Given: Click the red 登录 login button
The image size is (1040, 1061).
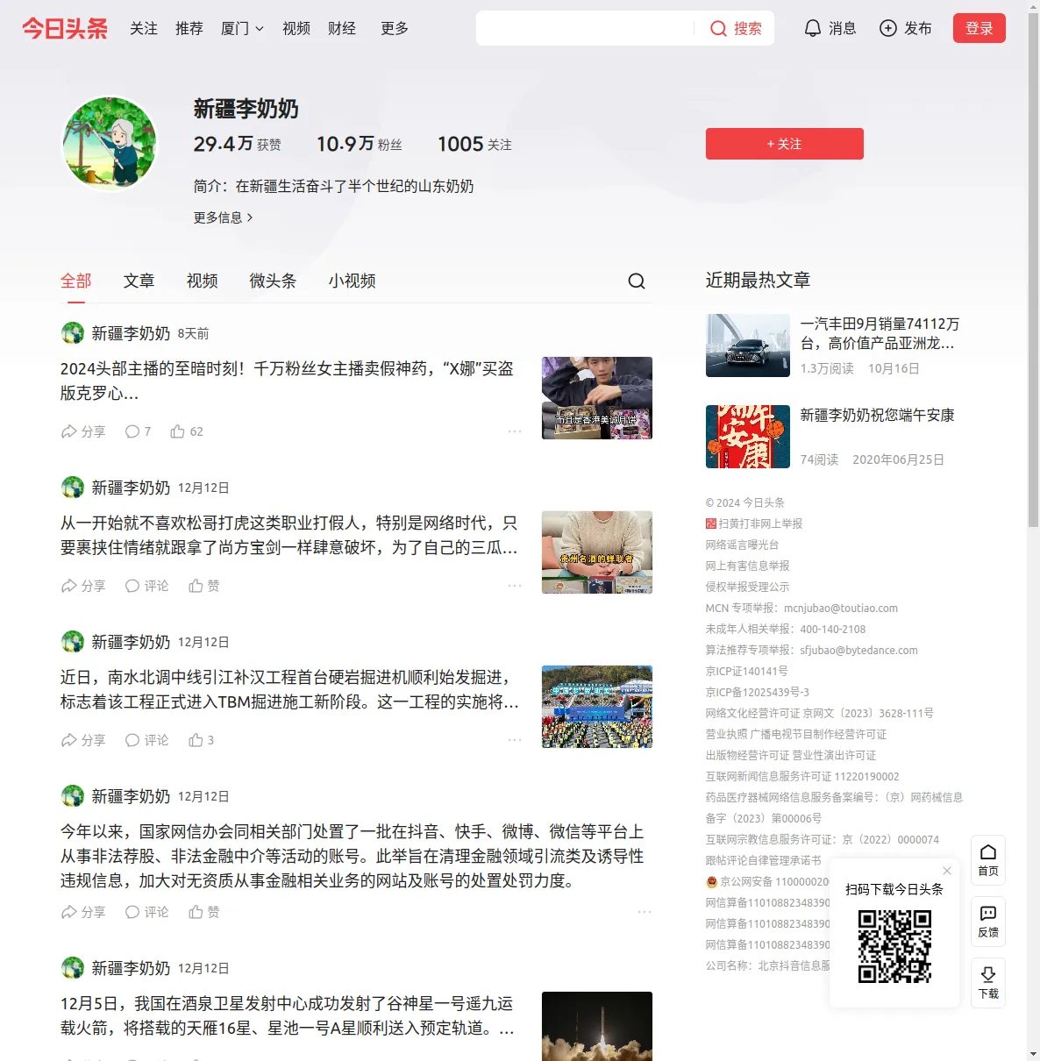Looking at the screenshot, I should (979, 28).
